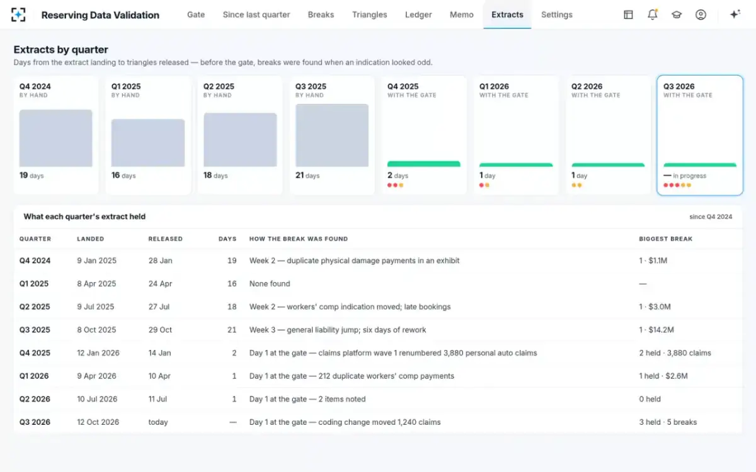Open the graduation cap learning icon
Screen dimensions: 756x472
tap(677, 14)
